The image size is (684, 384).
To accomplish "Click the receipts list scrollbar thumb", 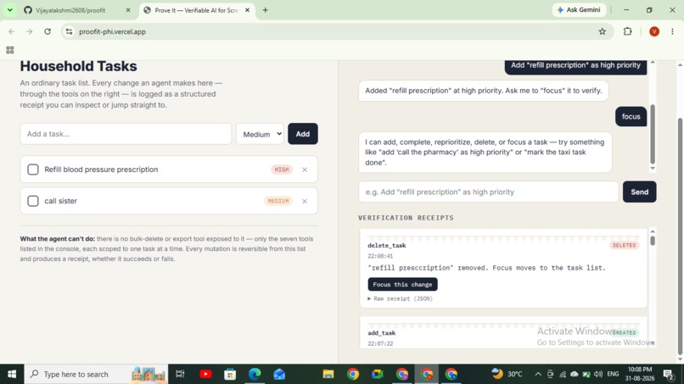I will pos(653,240).
